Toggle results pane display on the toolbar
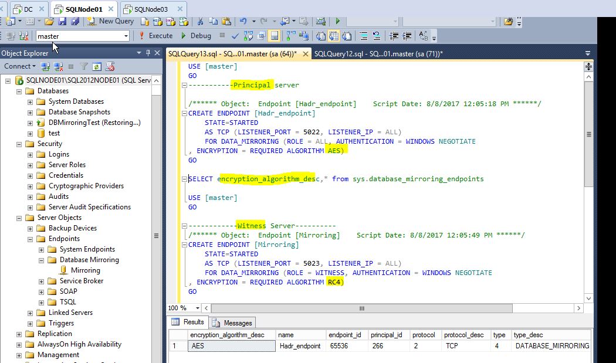This screenshot has width=616, height=363. pos(273,36)
